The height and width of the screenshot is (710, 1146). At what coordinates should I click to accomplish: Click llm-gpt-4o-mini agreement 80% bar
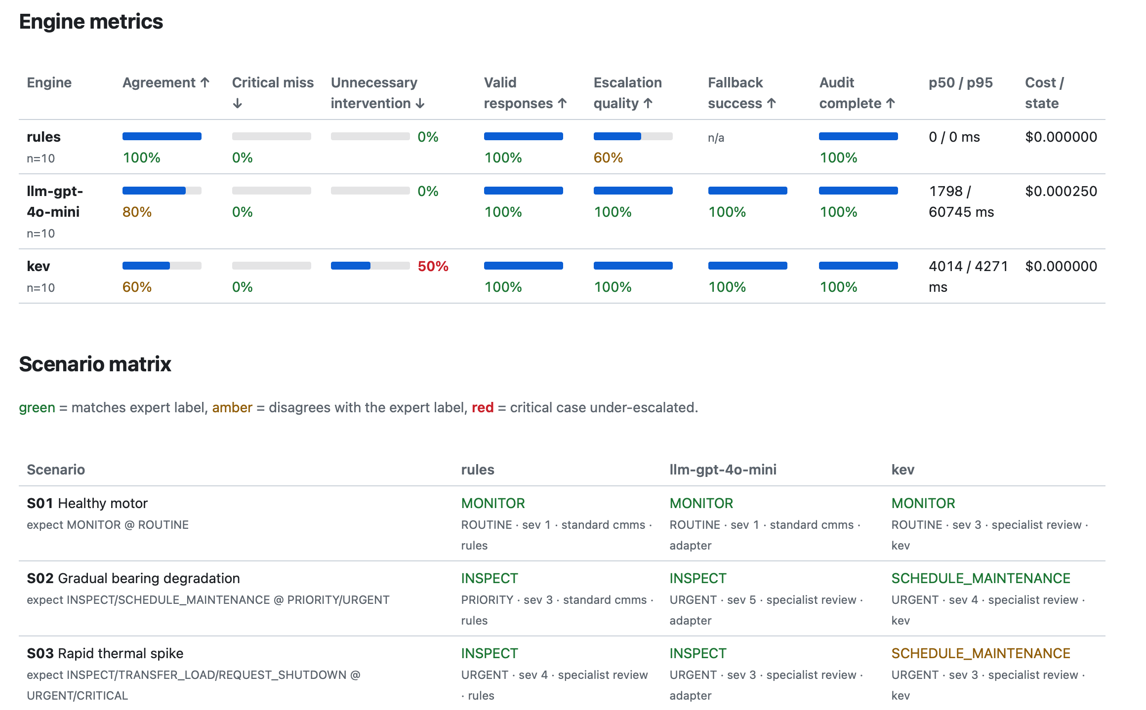pyautogui.click(x=162, y=191)
